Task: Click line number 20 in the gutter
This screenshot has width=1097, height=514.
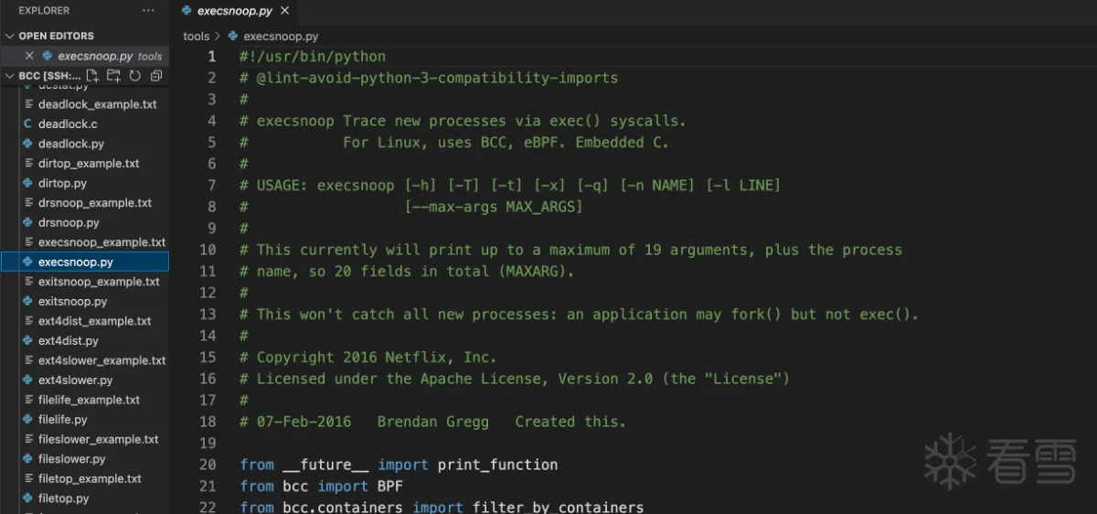Action: click(208, 465)
